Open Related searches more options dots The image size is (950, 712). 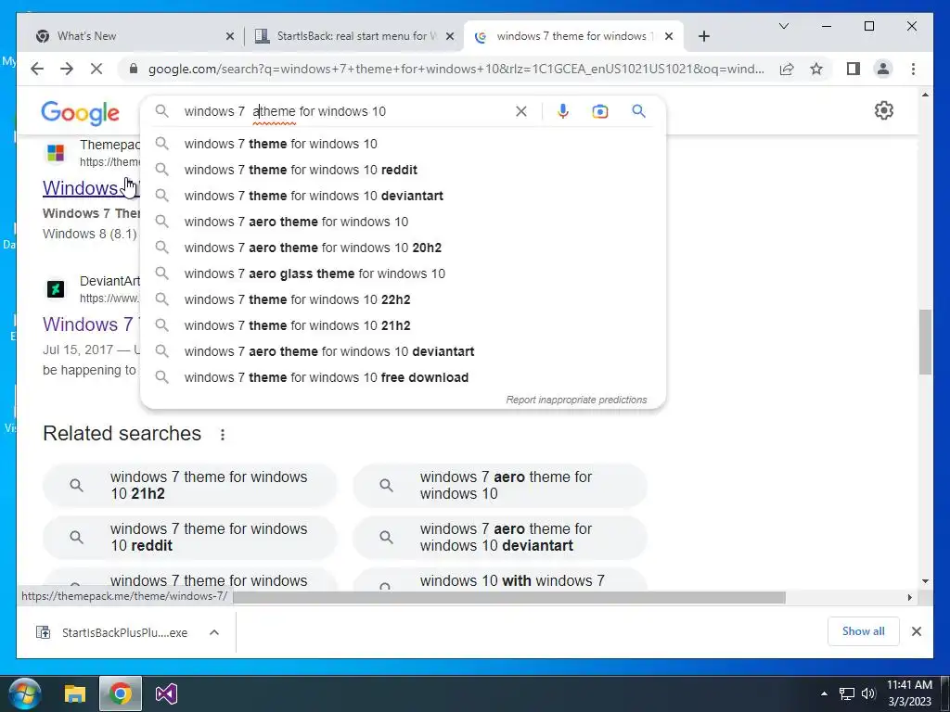tap(223, 435)
